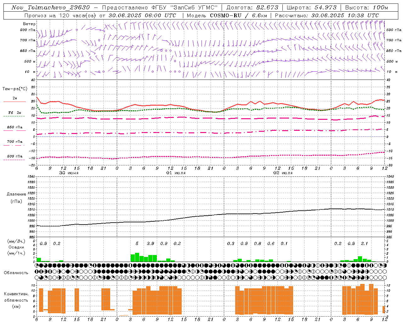Image resolution: width=403 pixels, height=322 pixels.
Task: Click the Тем-ра(°C) temperature panel label
Action: pos(15,89)
